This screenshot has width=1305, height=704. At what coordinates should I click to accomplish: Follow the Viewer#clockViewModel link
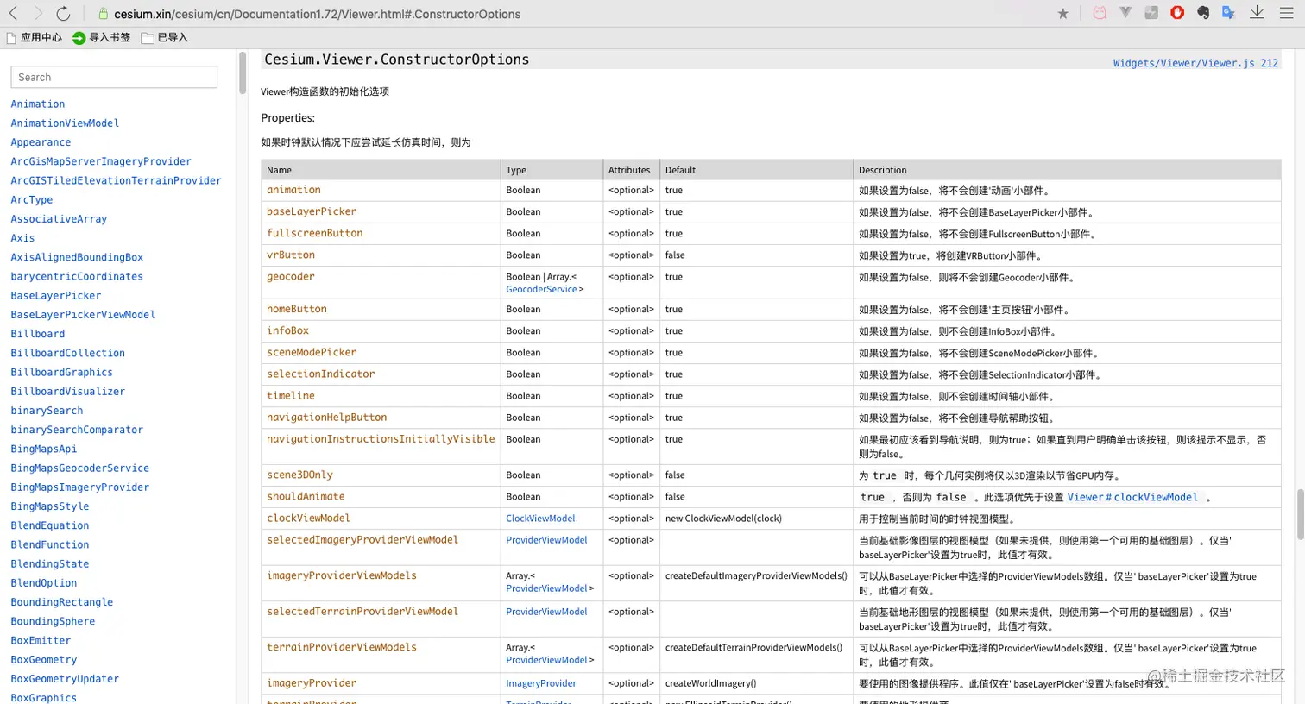tap(1132, 497)
